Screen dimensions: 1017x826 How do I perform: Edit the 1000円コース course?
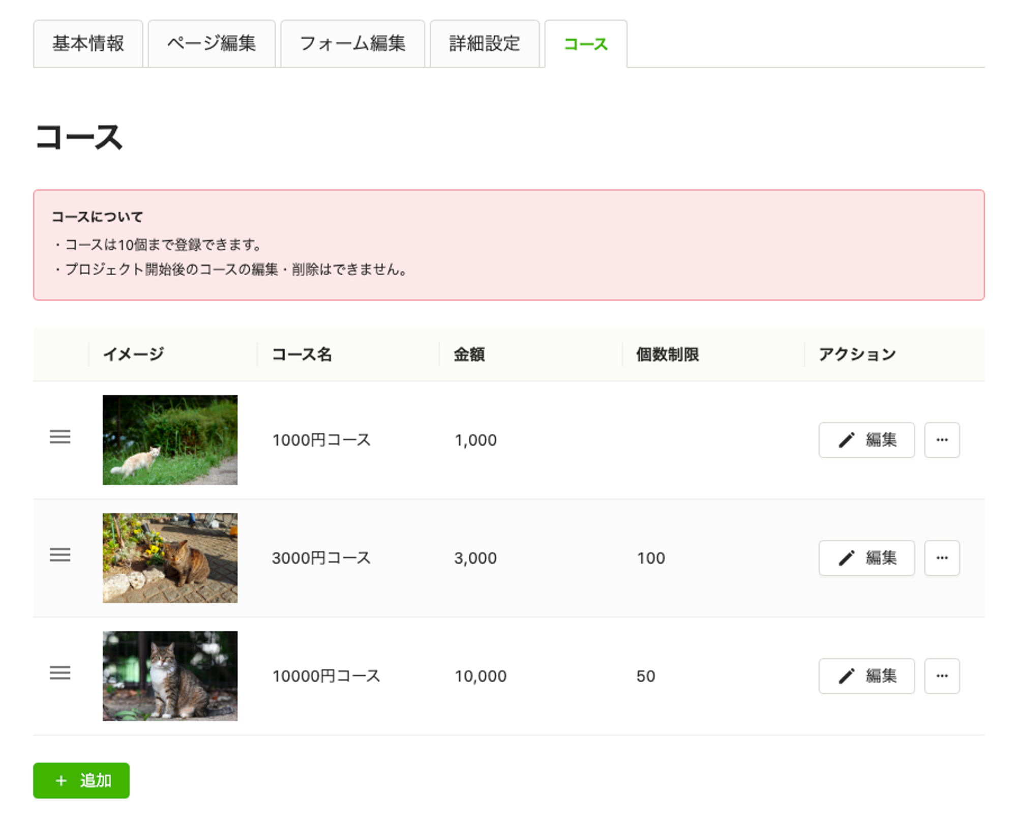[866, 440]
